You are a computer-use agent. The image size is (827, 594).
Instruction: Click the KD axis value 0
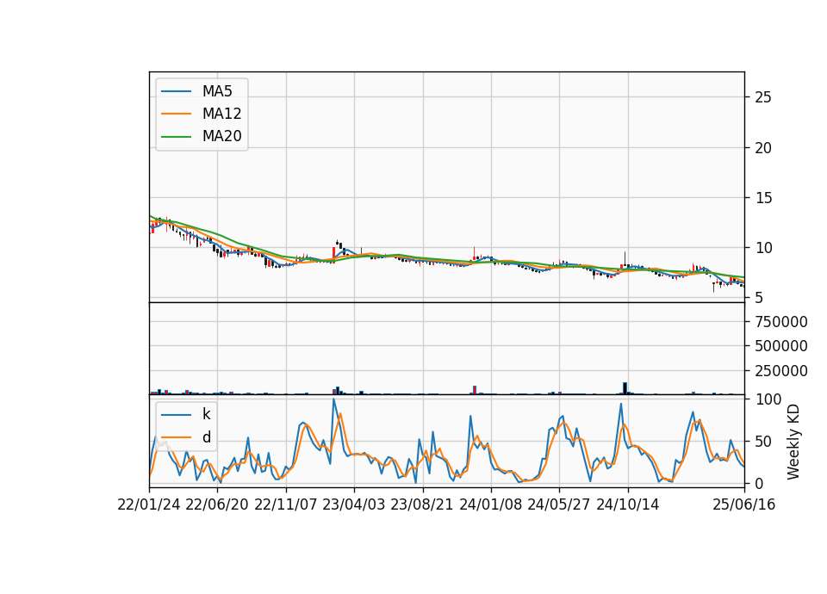tap(759, 483)
